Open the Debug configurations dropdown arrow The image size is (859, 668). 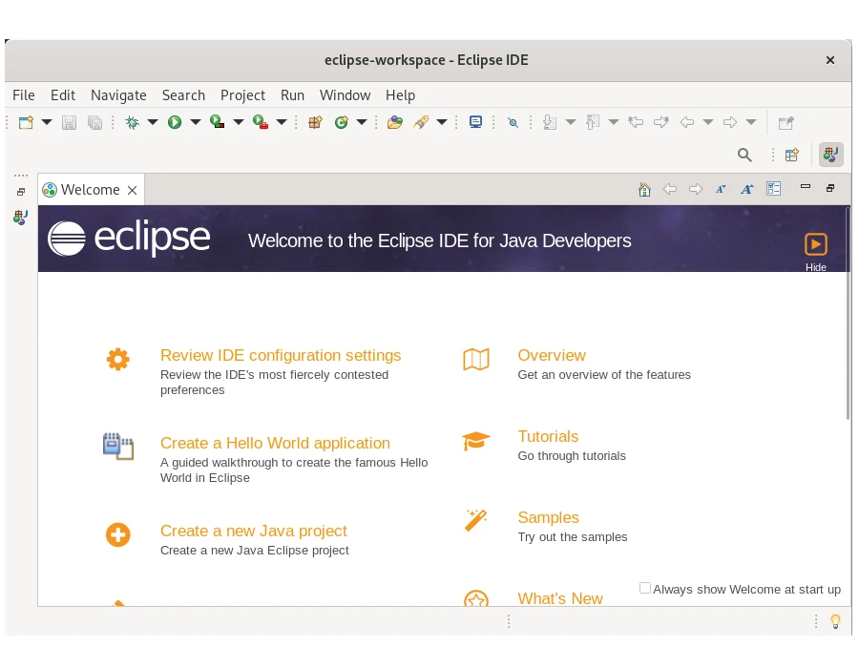(152, 122)
